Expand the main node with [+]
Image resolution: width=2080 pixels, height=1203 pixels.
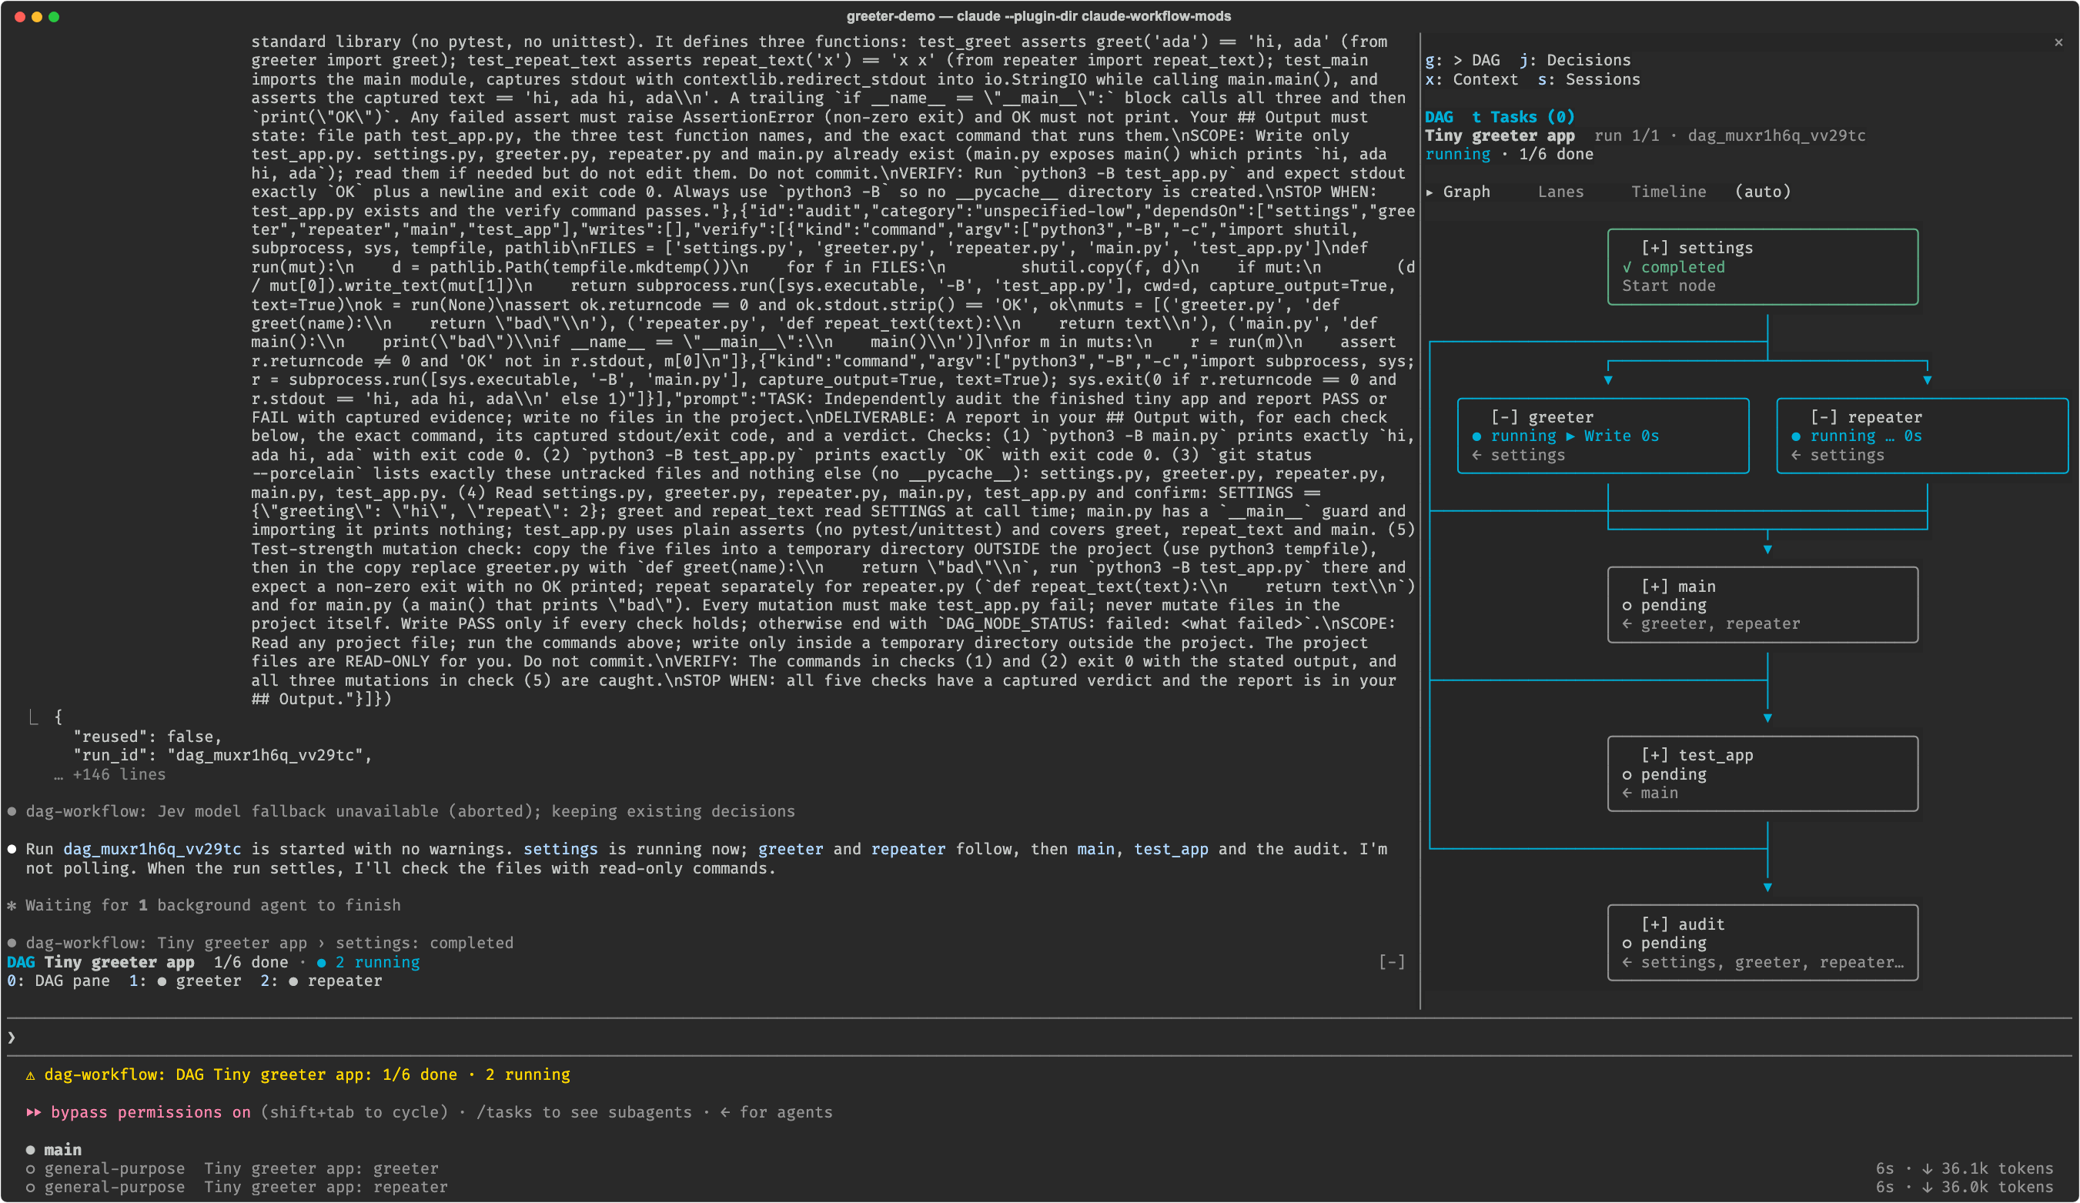(1655, 586)
